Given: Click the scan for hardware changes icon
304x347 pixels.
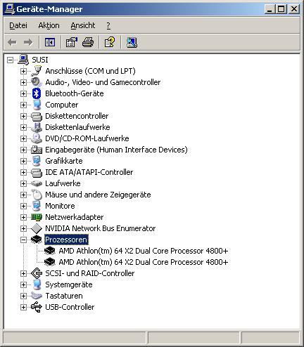Looking at the screenshot, I should click(132, 42).
